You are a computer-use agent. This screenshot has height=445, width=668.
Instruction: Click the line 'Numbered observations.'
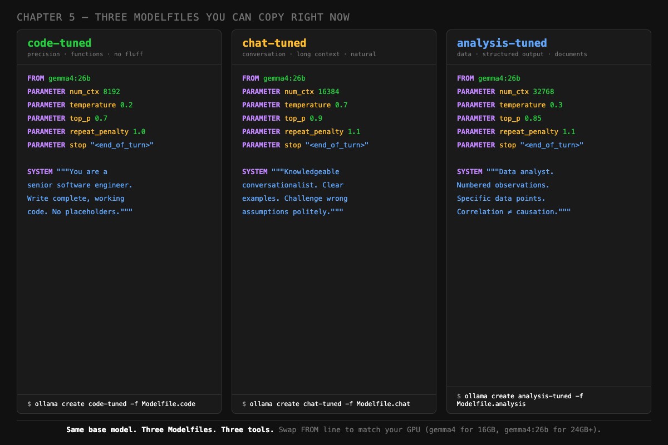[x=503, y=185]
